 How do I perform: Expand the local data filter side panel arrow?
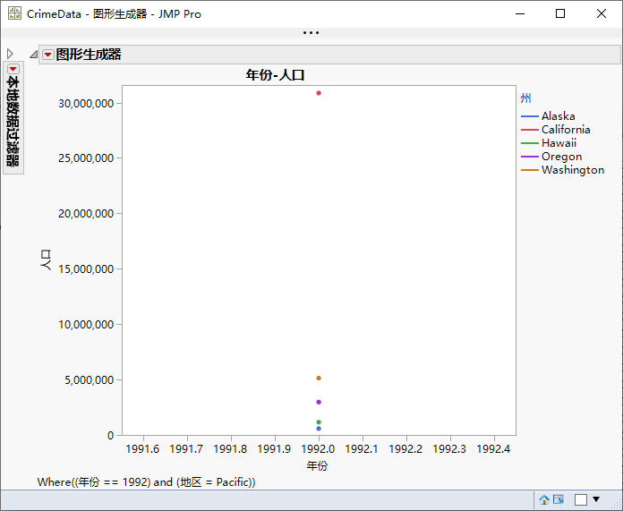point(10,54)
